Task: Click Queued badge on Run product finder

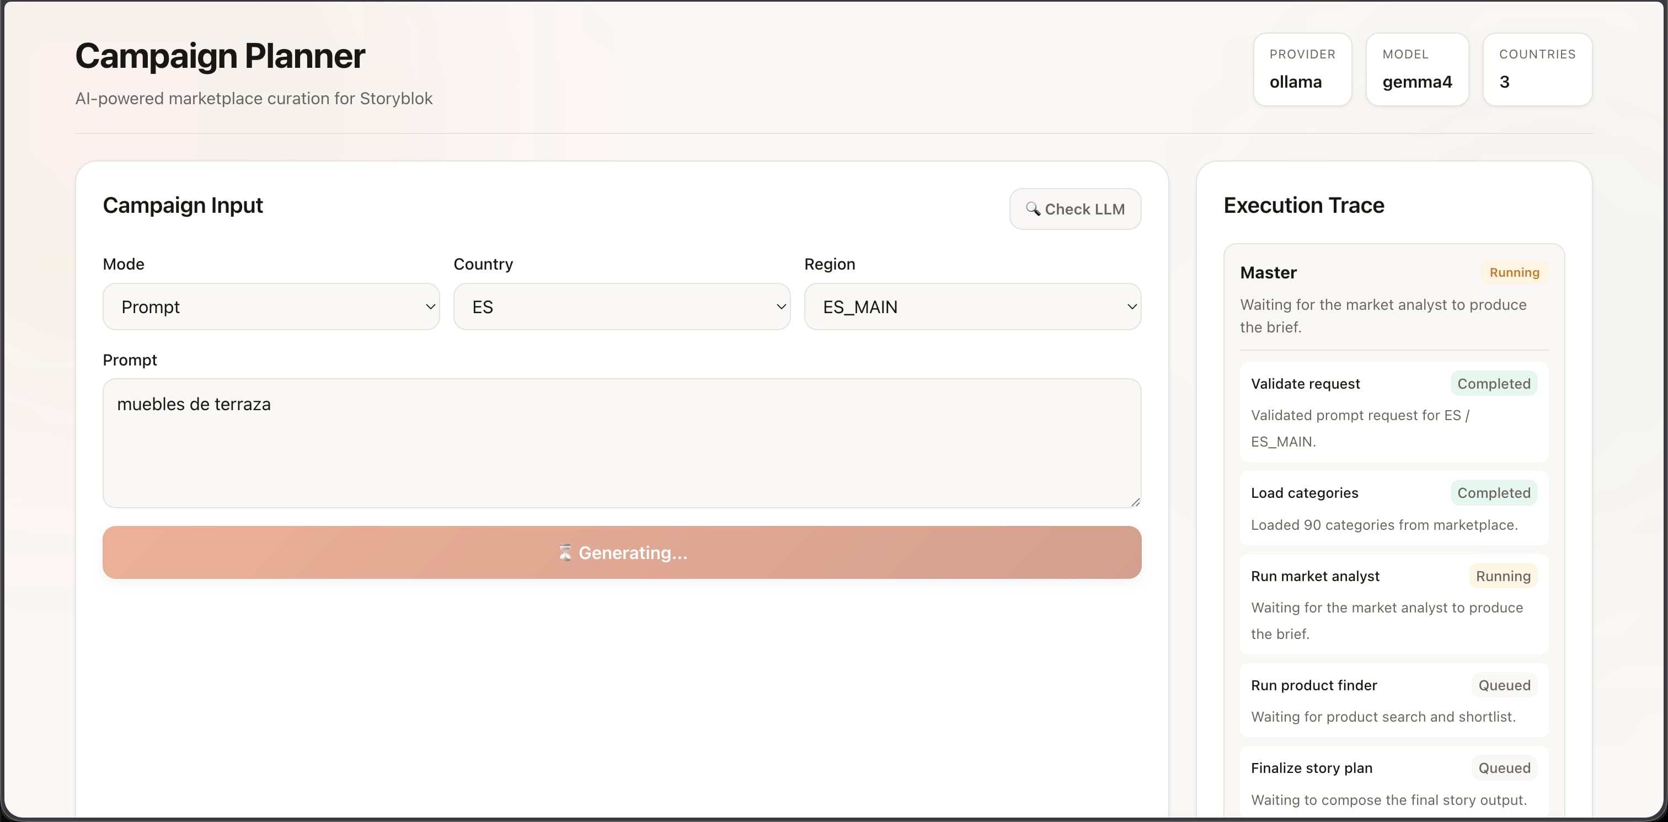Action: coord(1504,685)
